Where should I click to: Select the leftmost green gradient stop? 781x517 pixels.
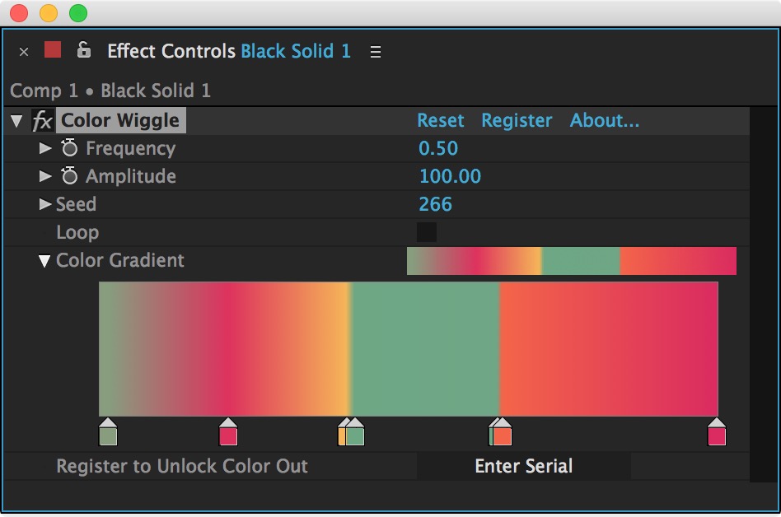[x=108, y=432]
